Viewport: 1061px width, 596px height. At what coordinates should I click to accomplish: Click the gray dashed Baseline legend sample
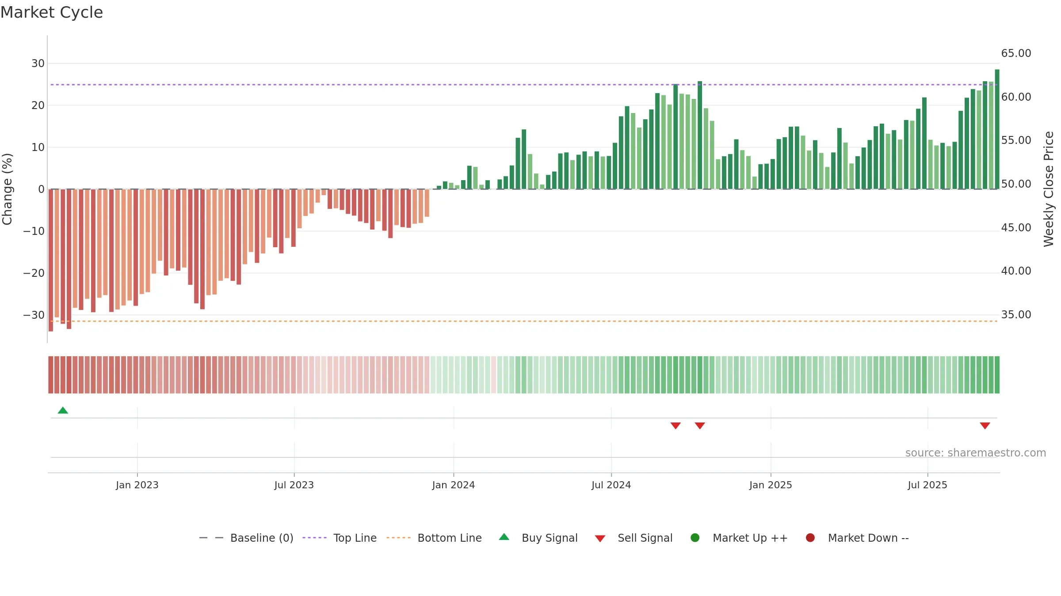(x=211, y=538)
